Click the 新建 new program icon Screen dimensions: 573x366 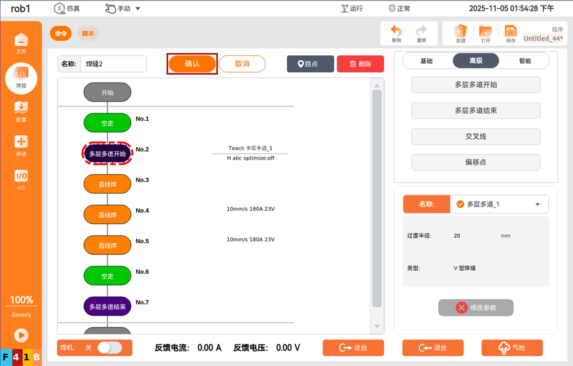(x=460, y=33)
